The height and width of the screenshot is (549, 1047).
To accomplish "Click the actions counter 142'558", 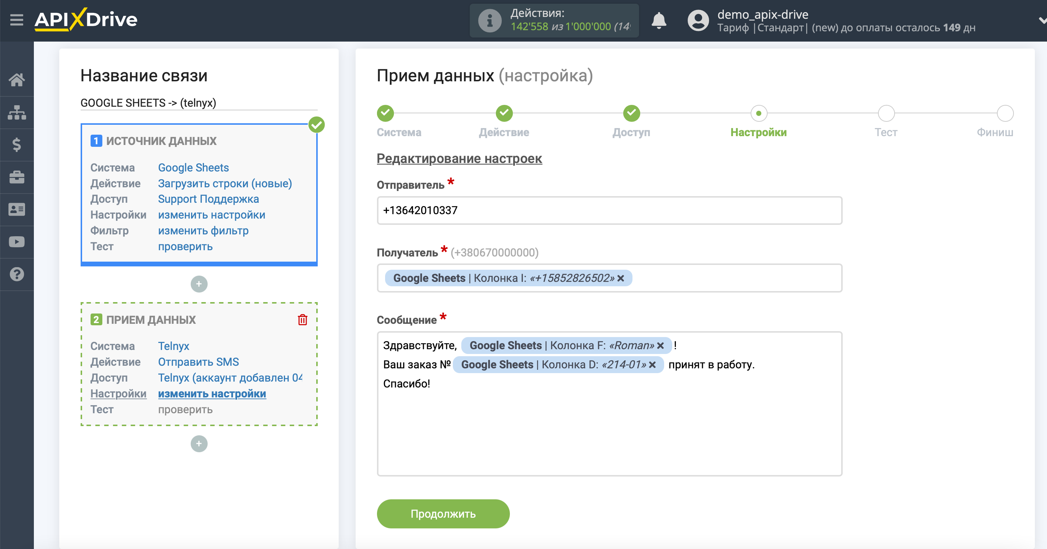I will click(529, 27).
